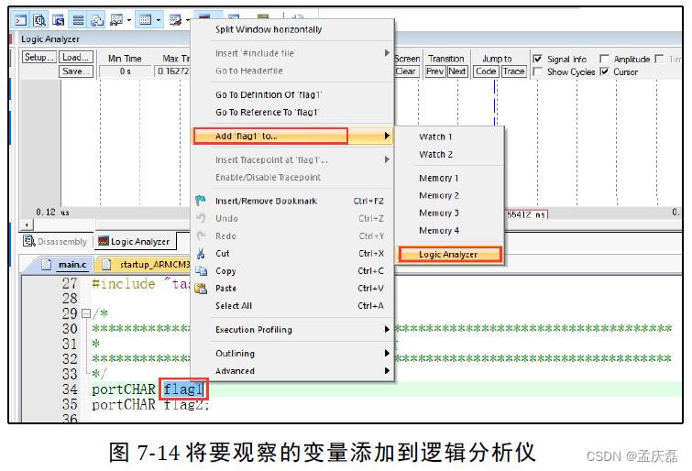Image resolution: width=692 pixels, height=471 pixels.
Task: Choose Select All in the context menu
Action: coord(292,306)
